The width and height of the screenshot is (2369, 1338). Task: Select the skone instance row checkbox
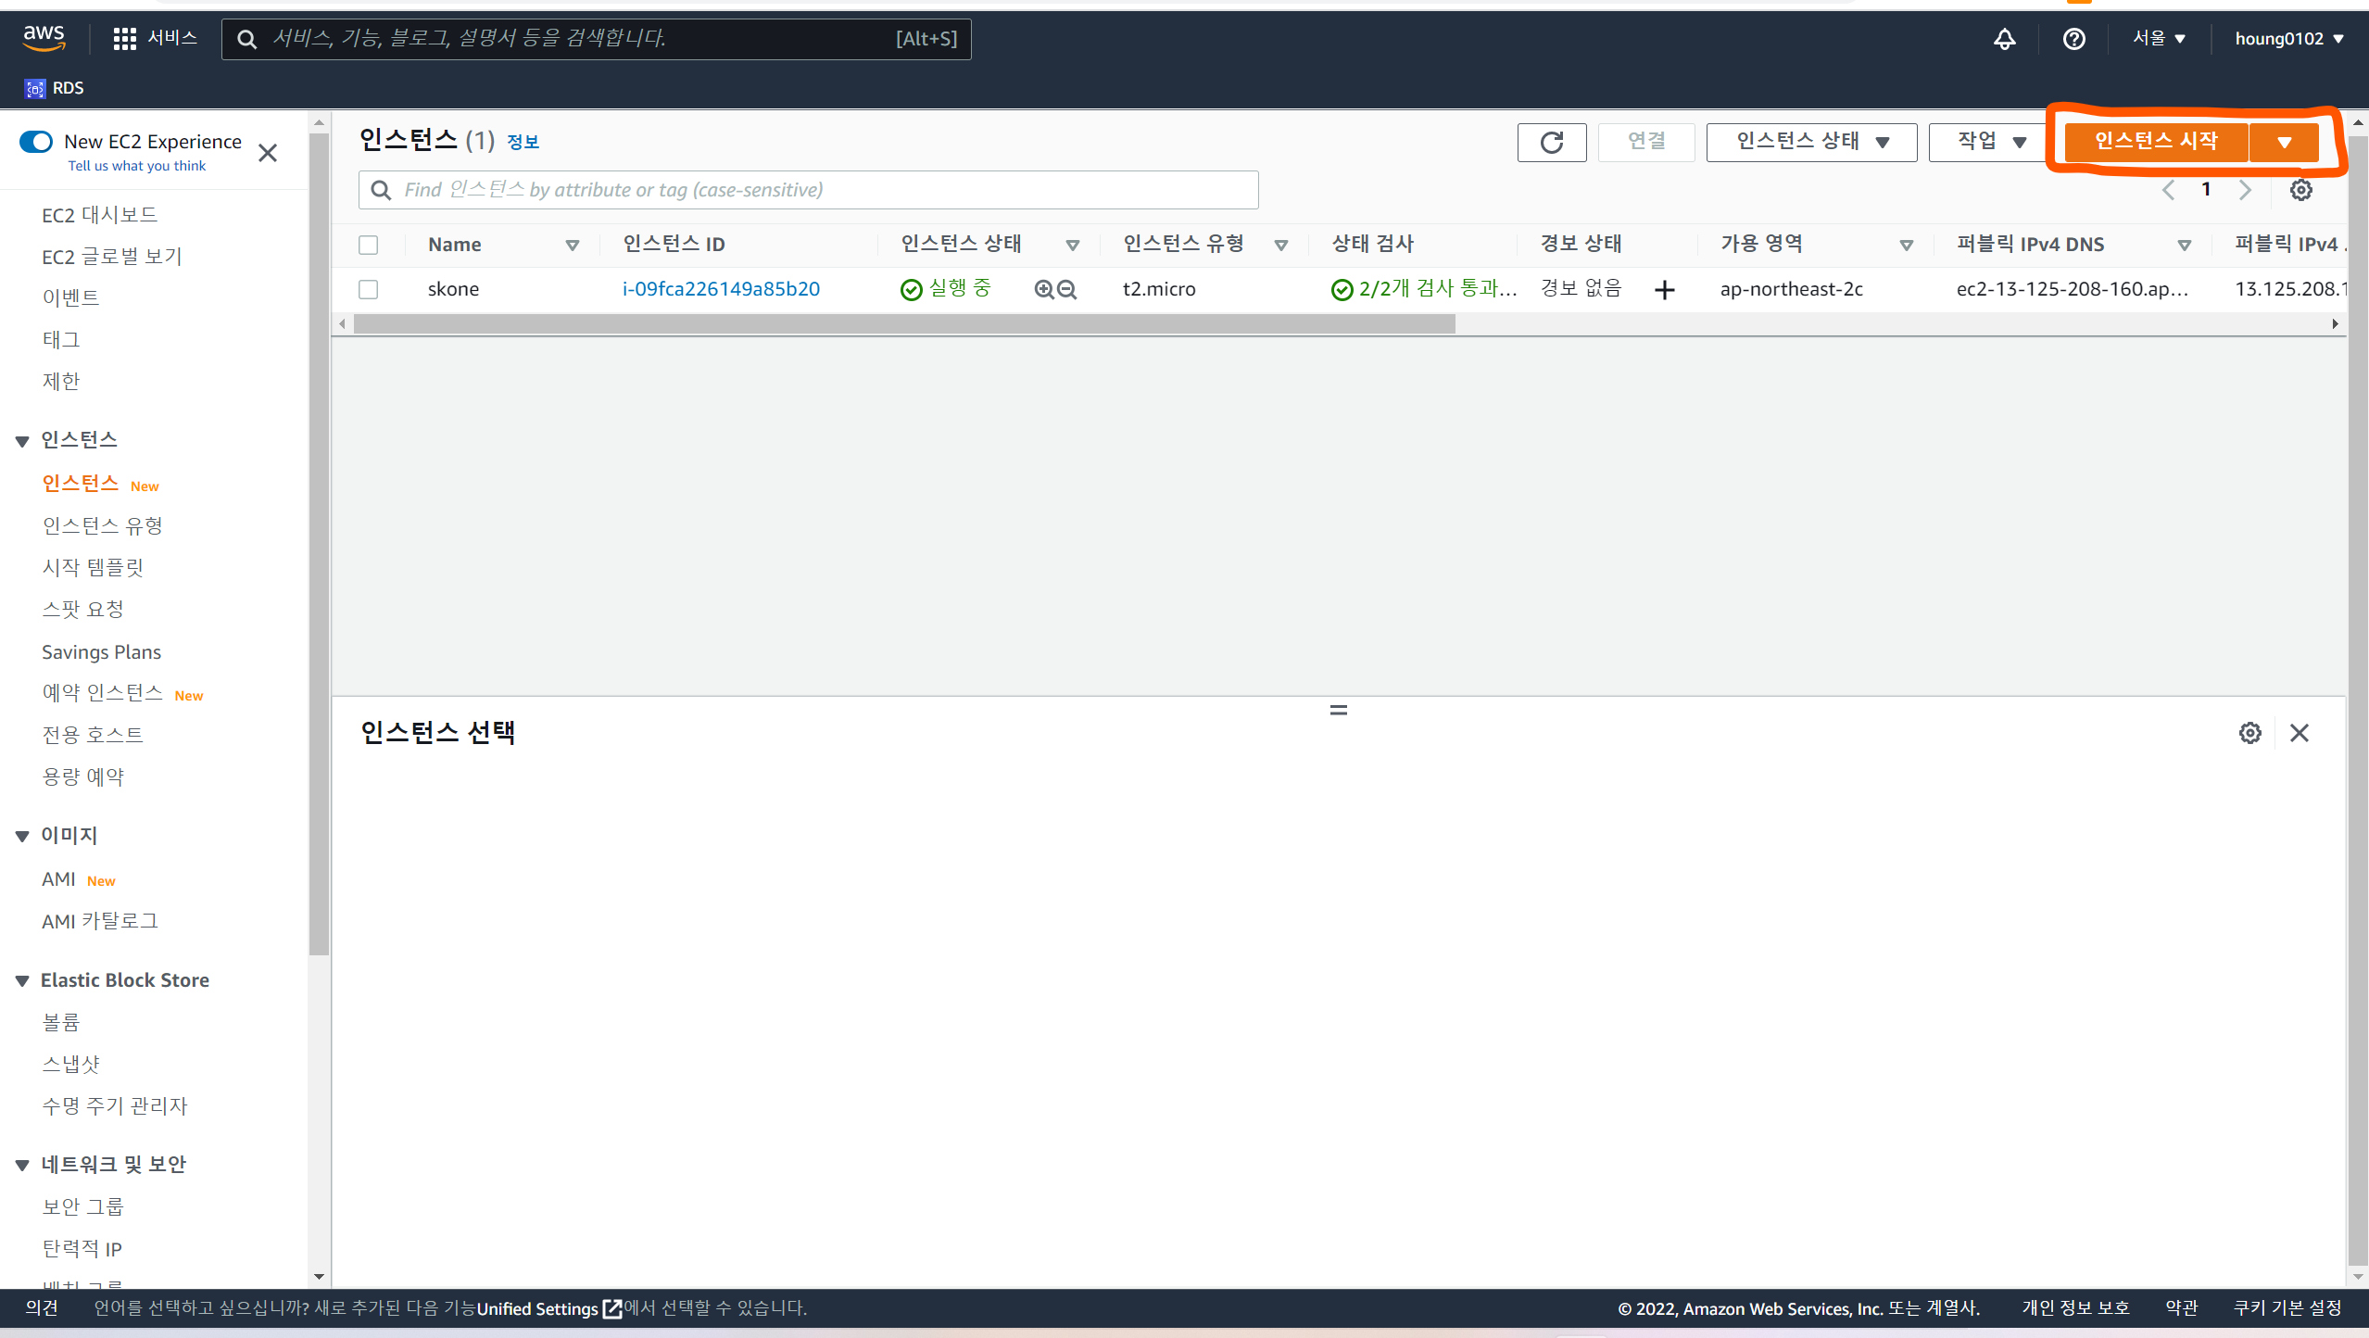(x=369, y=289)
